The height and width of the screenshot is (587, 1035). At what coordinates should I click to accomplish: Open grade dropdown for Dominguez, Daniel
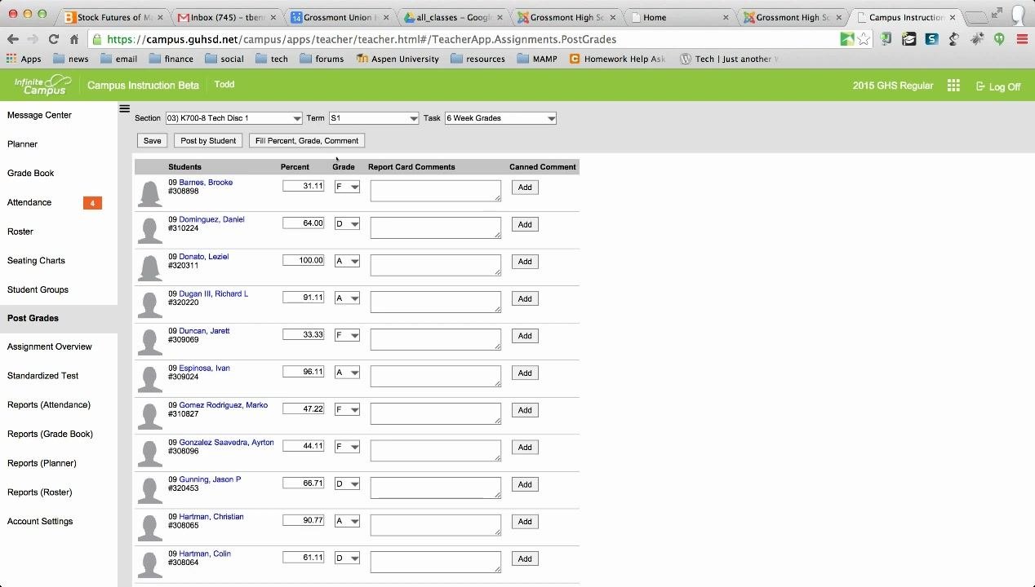[347, 224]
